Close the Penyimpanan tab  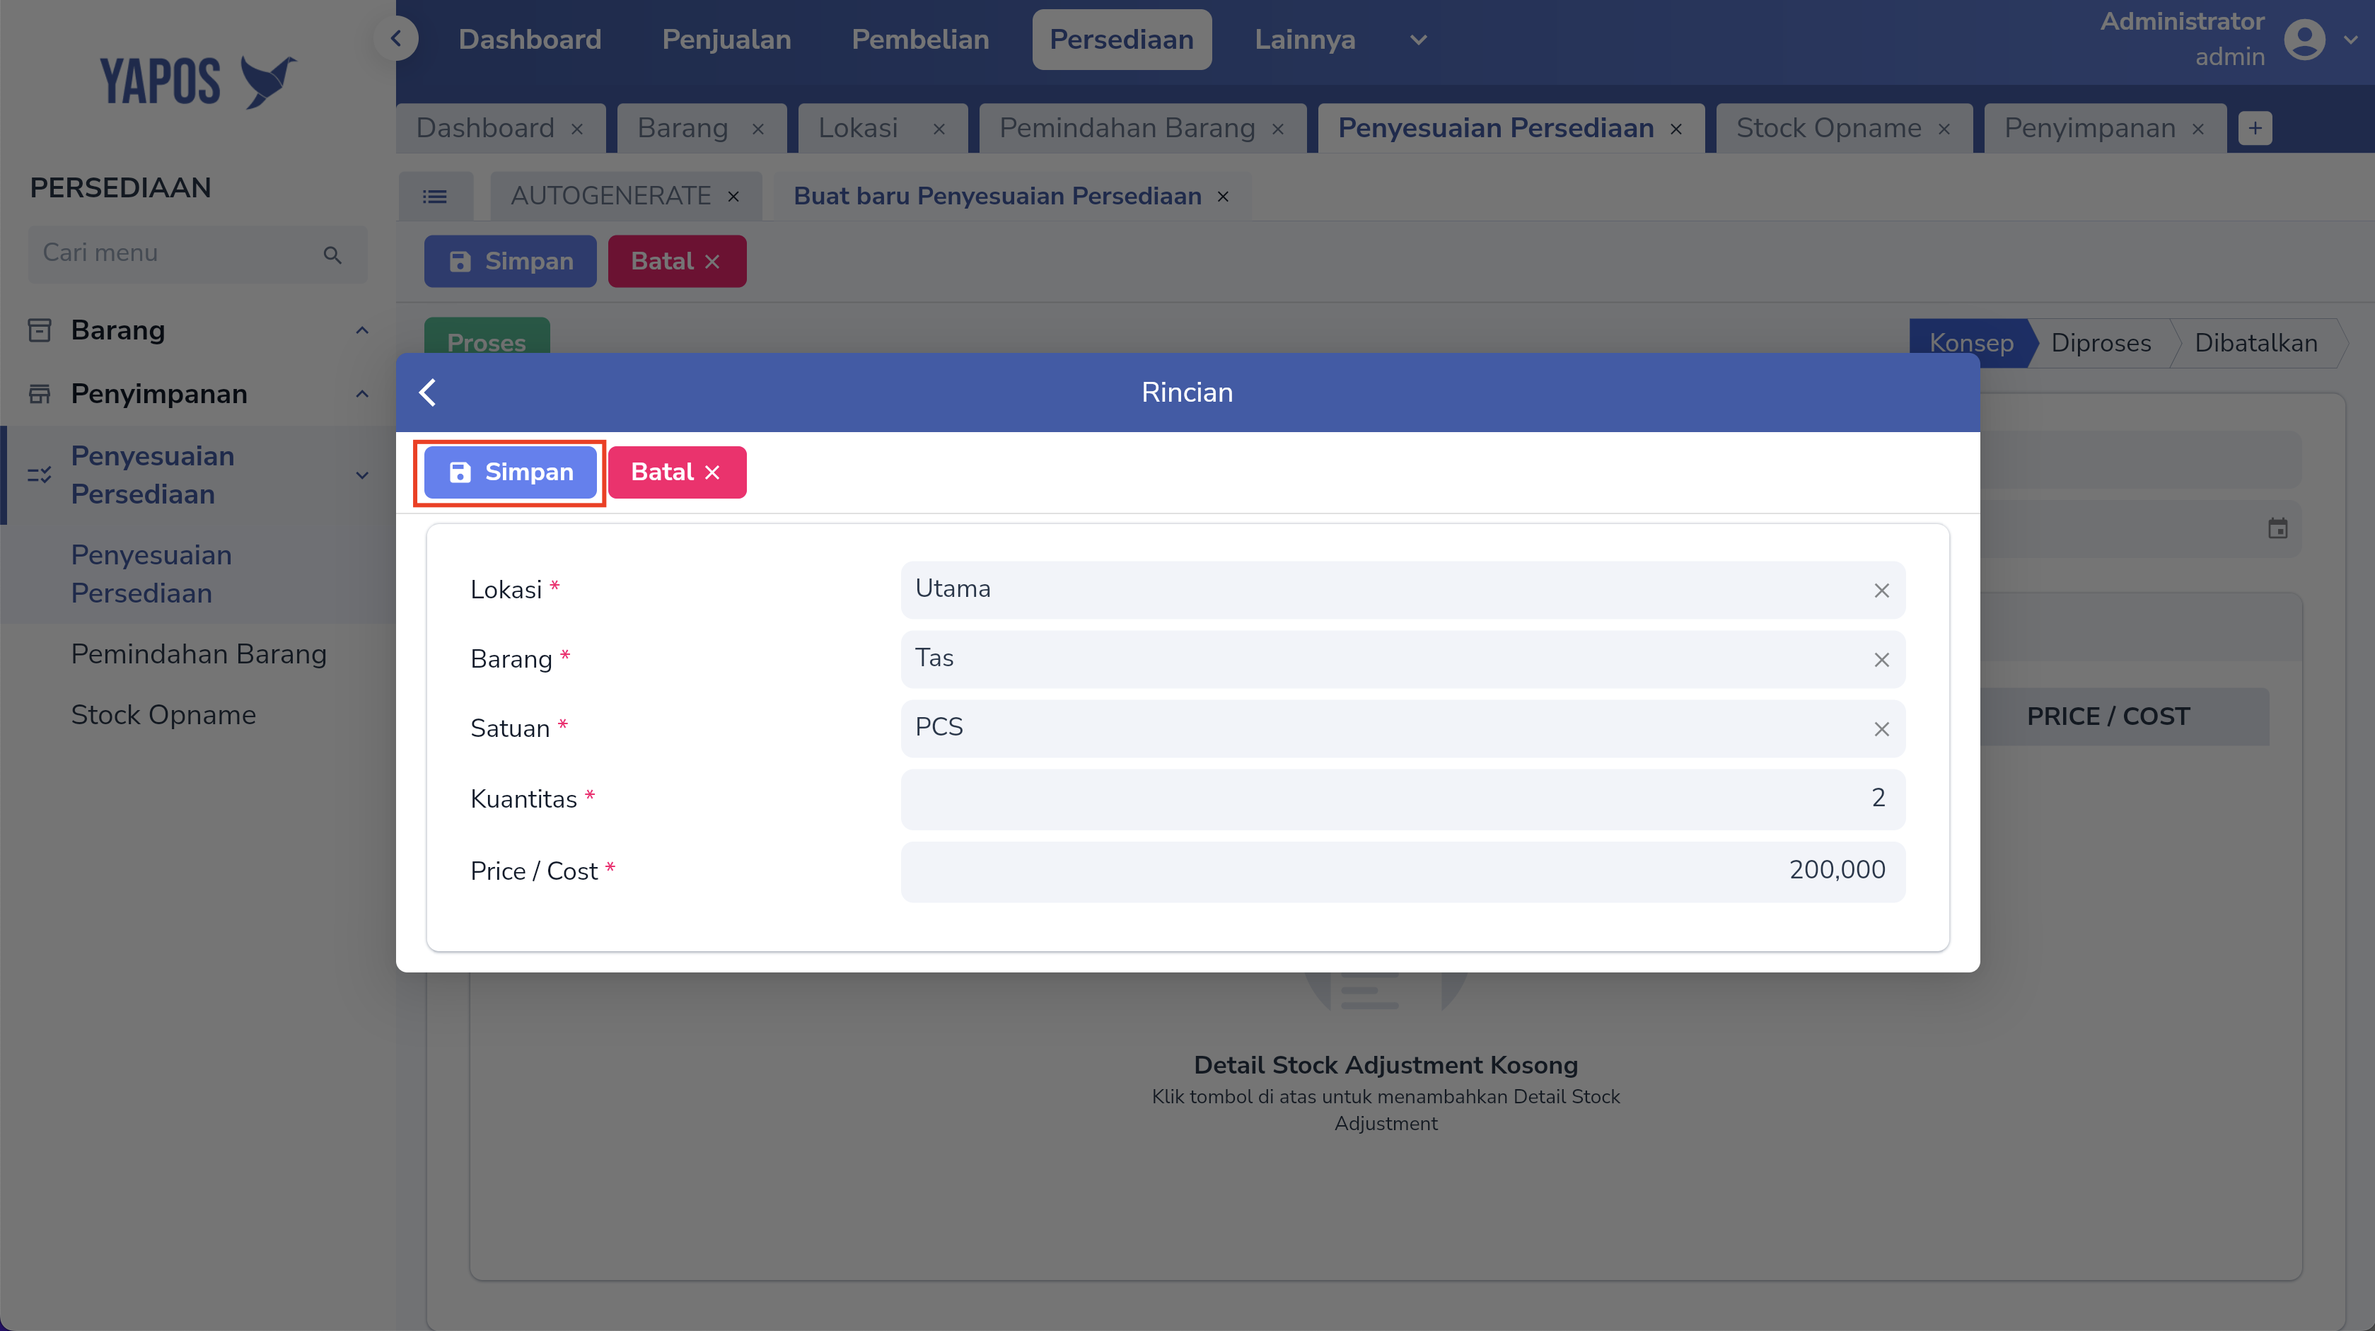[2198, 129]
